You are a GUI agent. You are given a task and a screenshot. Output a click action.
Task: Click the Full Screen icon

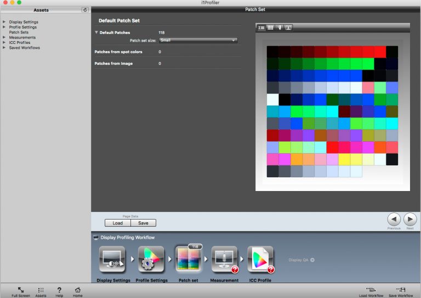click(x=21, y=290)
